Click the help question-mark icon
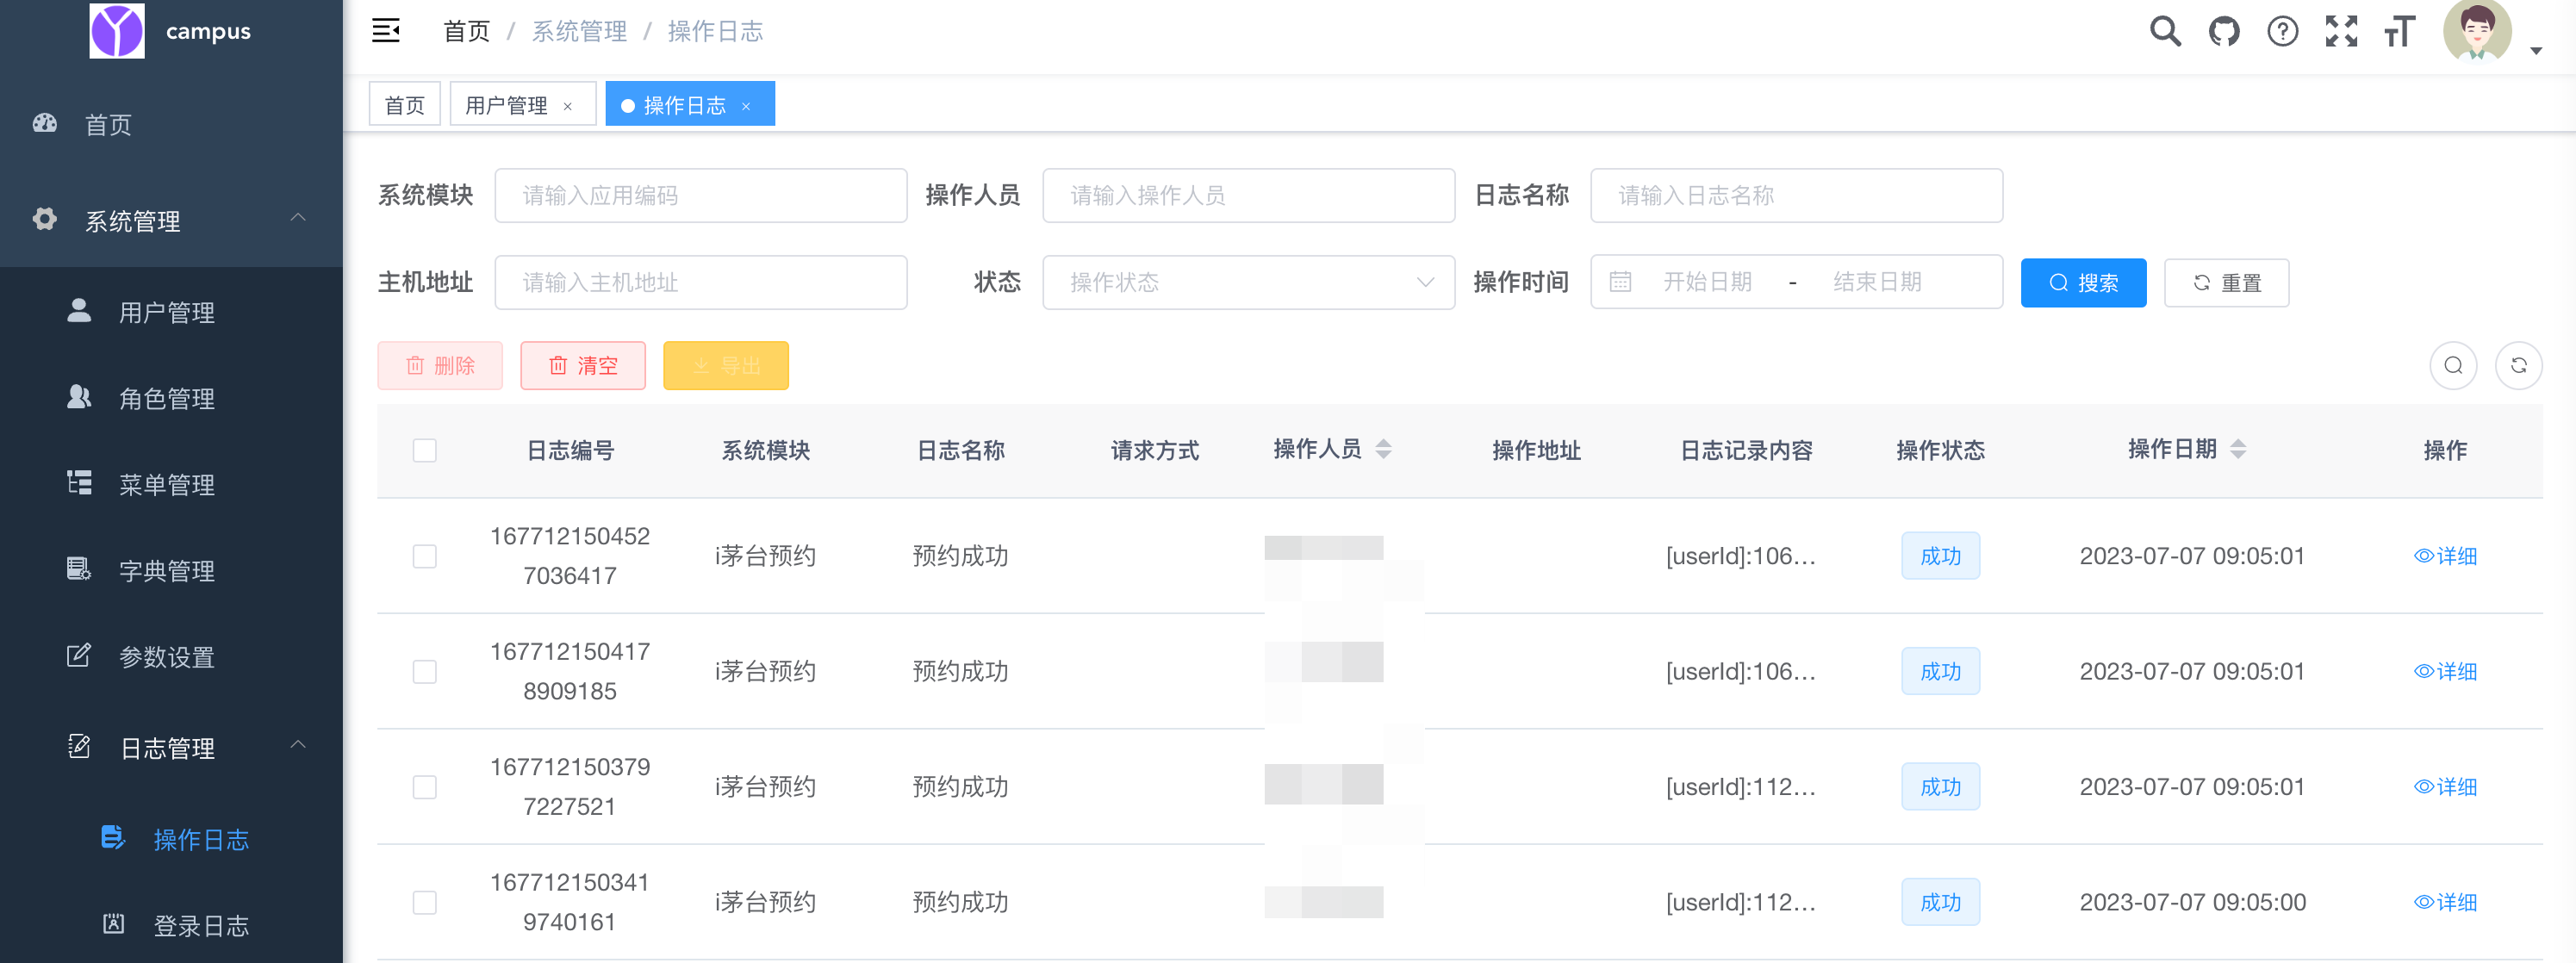The width and height of the screenshot is (2576, 963). [2283, 31]
